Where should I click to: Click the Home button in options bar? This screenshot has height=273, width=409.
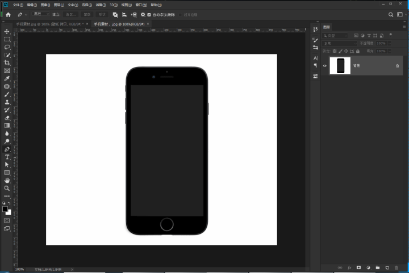pos(8,15)
